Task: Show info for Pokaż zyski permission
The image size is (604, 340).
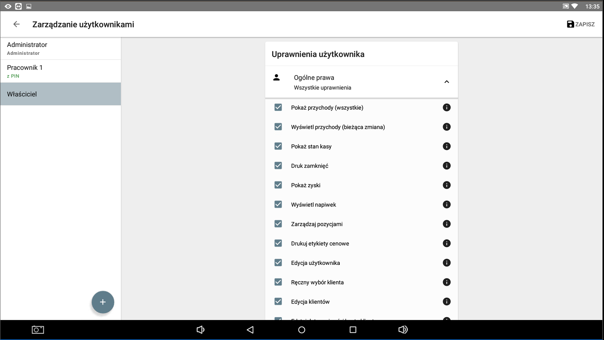Action: 447,185
